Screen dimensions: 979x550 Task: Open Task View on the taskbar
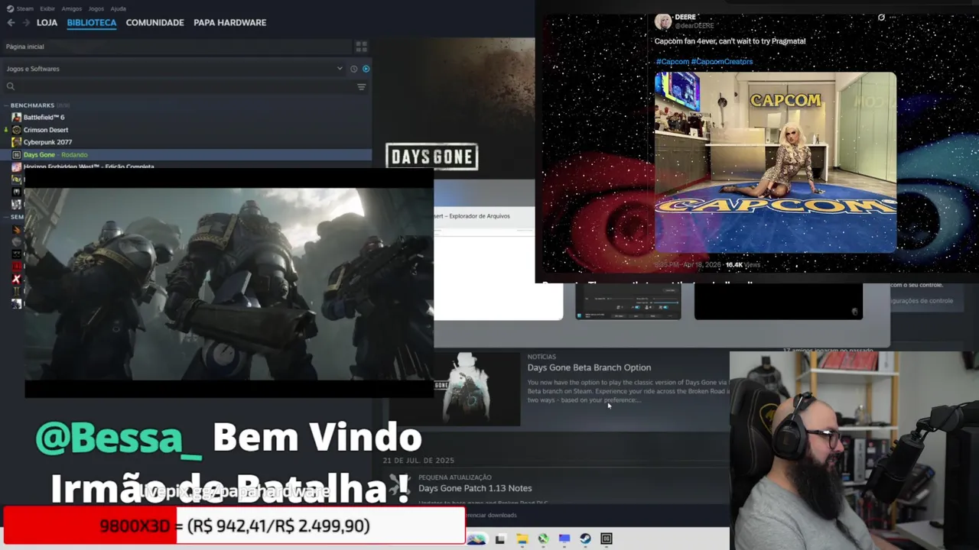[500, 539]
